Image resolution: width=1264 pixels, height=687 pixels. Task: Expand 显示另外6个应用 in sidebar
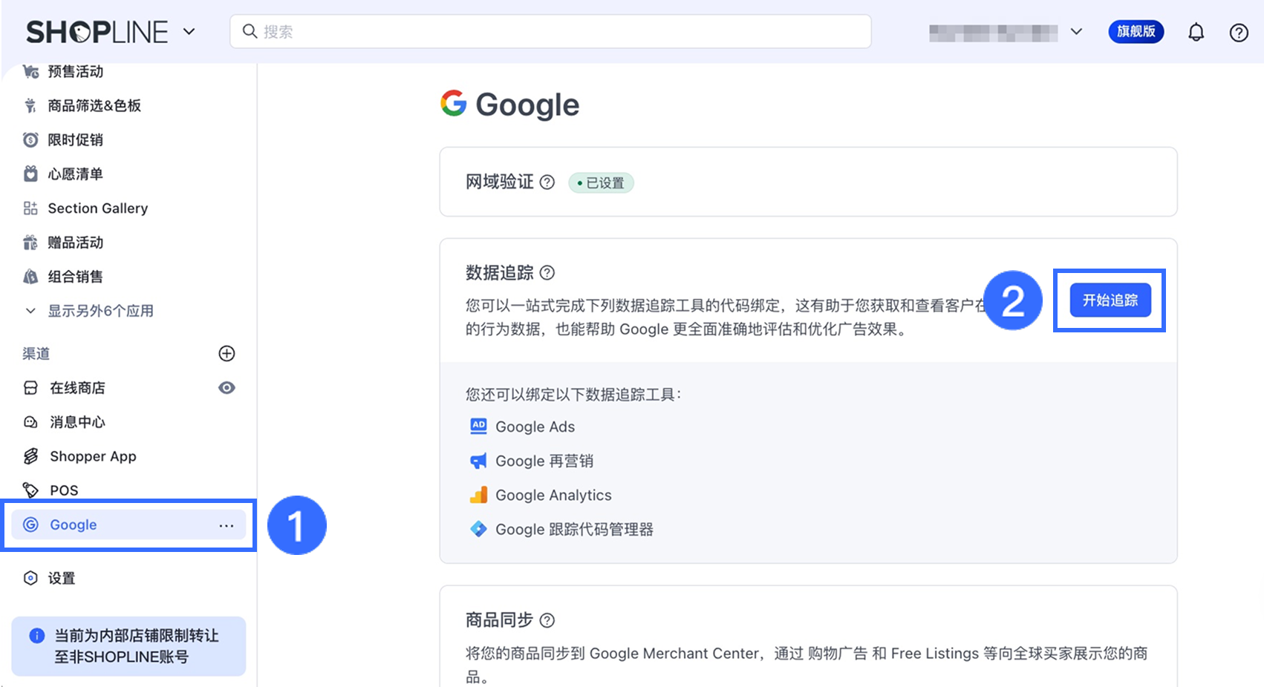tap(100, 311)
